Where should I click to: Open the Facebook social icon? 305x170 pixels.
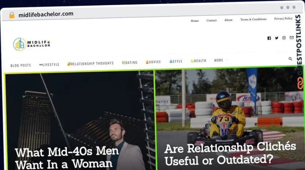269,38
